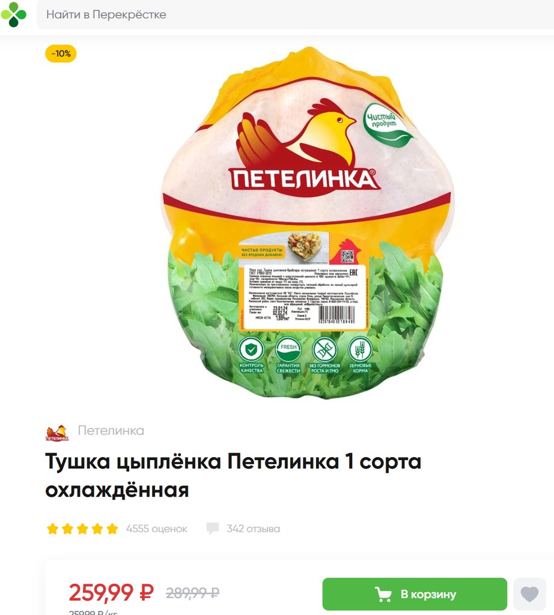The height and width of the screenshot is (615, 554).
Task: Click the third rating star
Action: tap(82, 529)
